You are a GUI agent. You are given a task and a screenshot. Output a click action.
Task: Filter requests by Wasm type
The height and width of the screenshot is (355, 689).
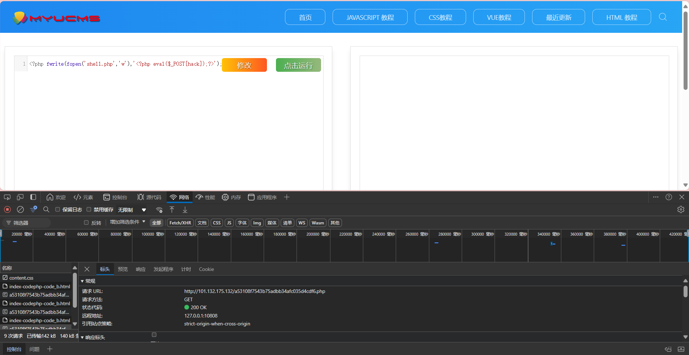pos(318,223)
